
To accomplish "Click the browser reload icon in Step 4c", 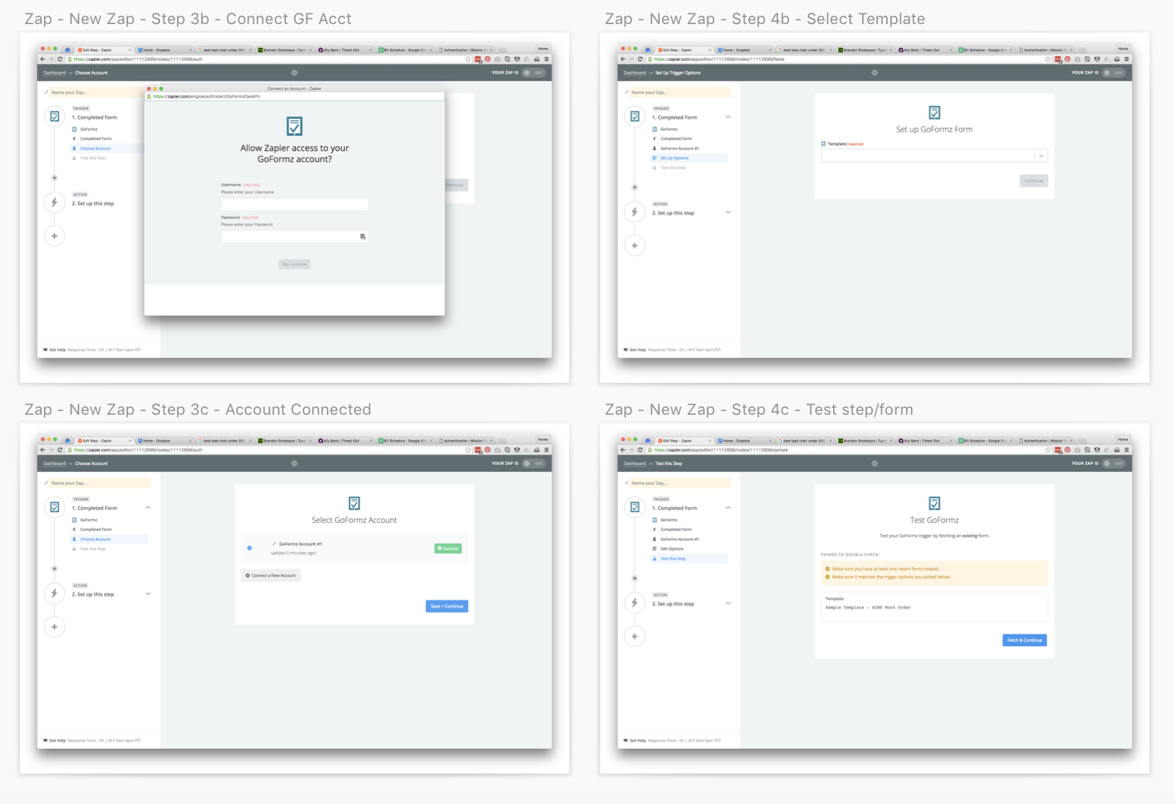I will pyautogui.click(x=640, y=450).
